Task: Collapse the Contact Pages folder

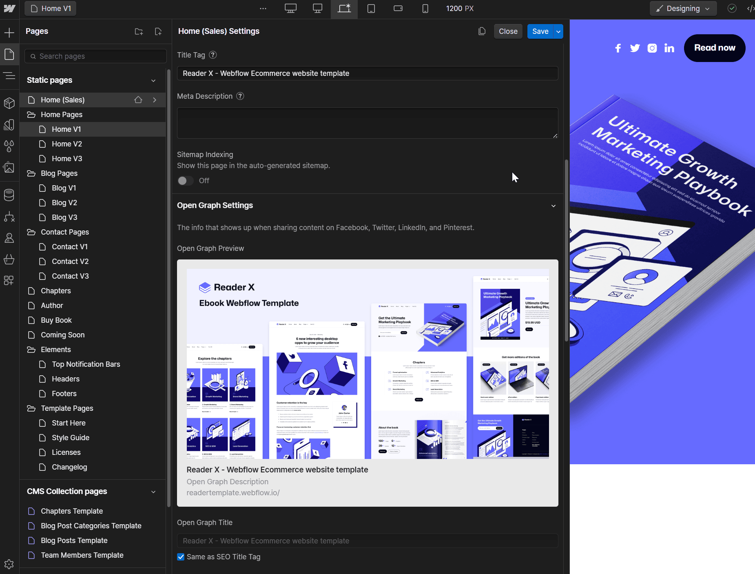Action: coord(31,232)
